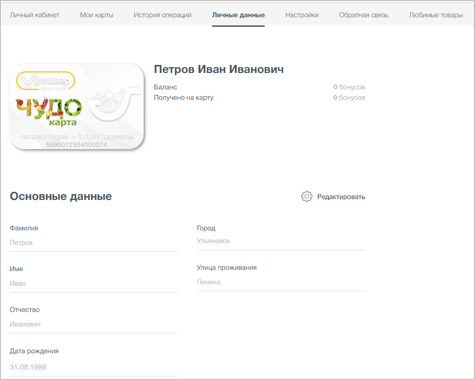Focus the Улица проживания field containing Ленина
This screenshot has width=475, height=380.
pyautogui.click(x=281, y=282)
